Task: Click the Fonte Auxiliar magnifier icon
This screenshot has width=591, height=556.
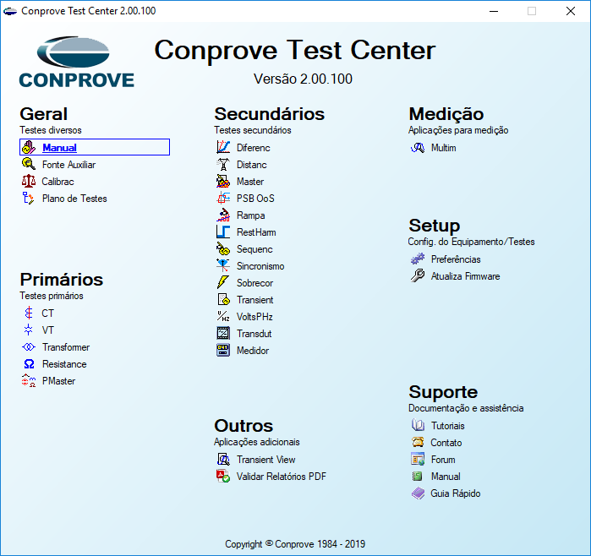Action: click(x=28, y=164)
